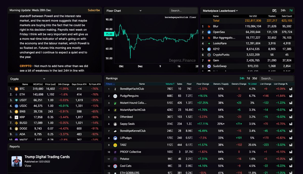Click the CryptoPunks marketplace logo
Screen dimensions: 303x174
209,55
